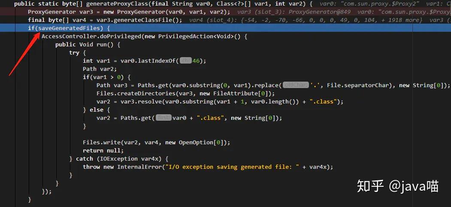Click the oldChar parameter hint
The image size is (451, 207).
point(296,85)
